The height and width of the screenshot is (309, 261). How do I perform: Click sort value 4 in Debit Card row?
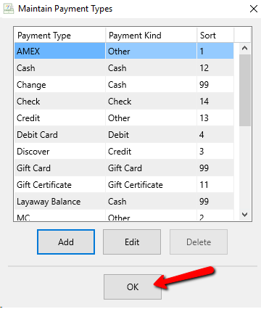[215, 135]
